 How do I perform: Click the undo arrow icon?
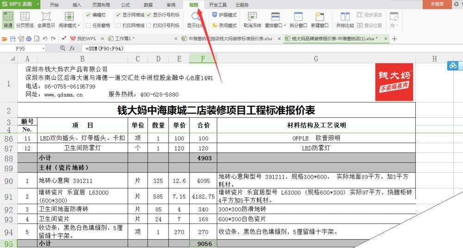point(45,39)
